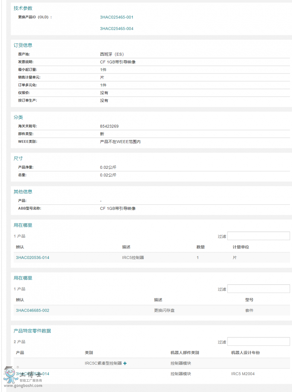Click the 产品 column header in parts table

[x=20, y=353]
